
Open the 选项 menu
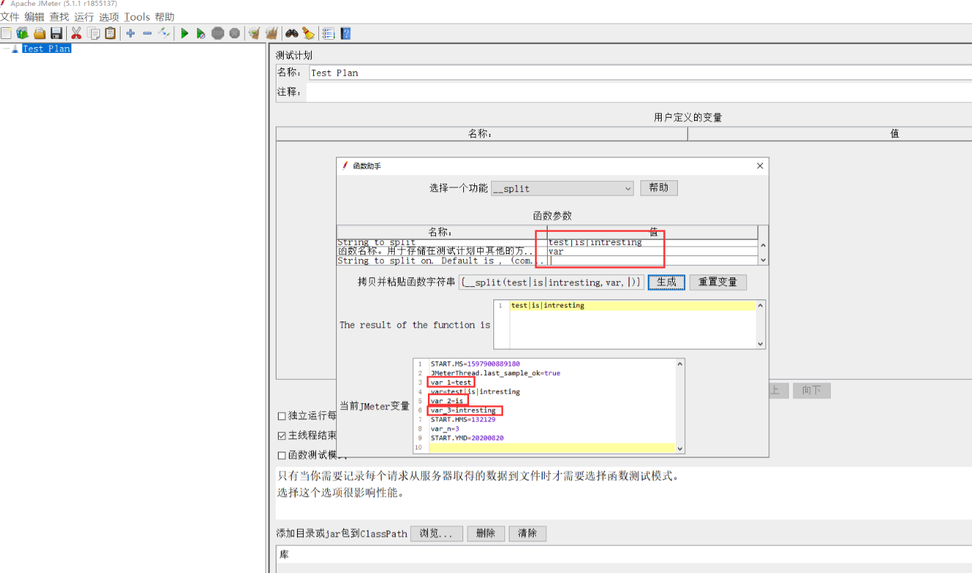[109, 17]
